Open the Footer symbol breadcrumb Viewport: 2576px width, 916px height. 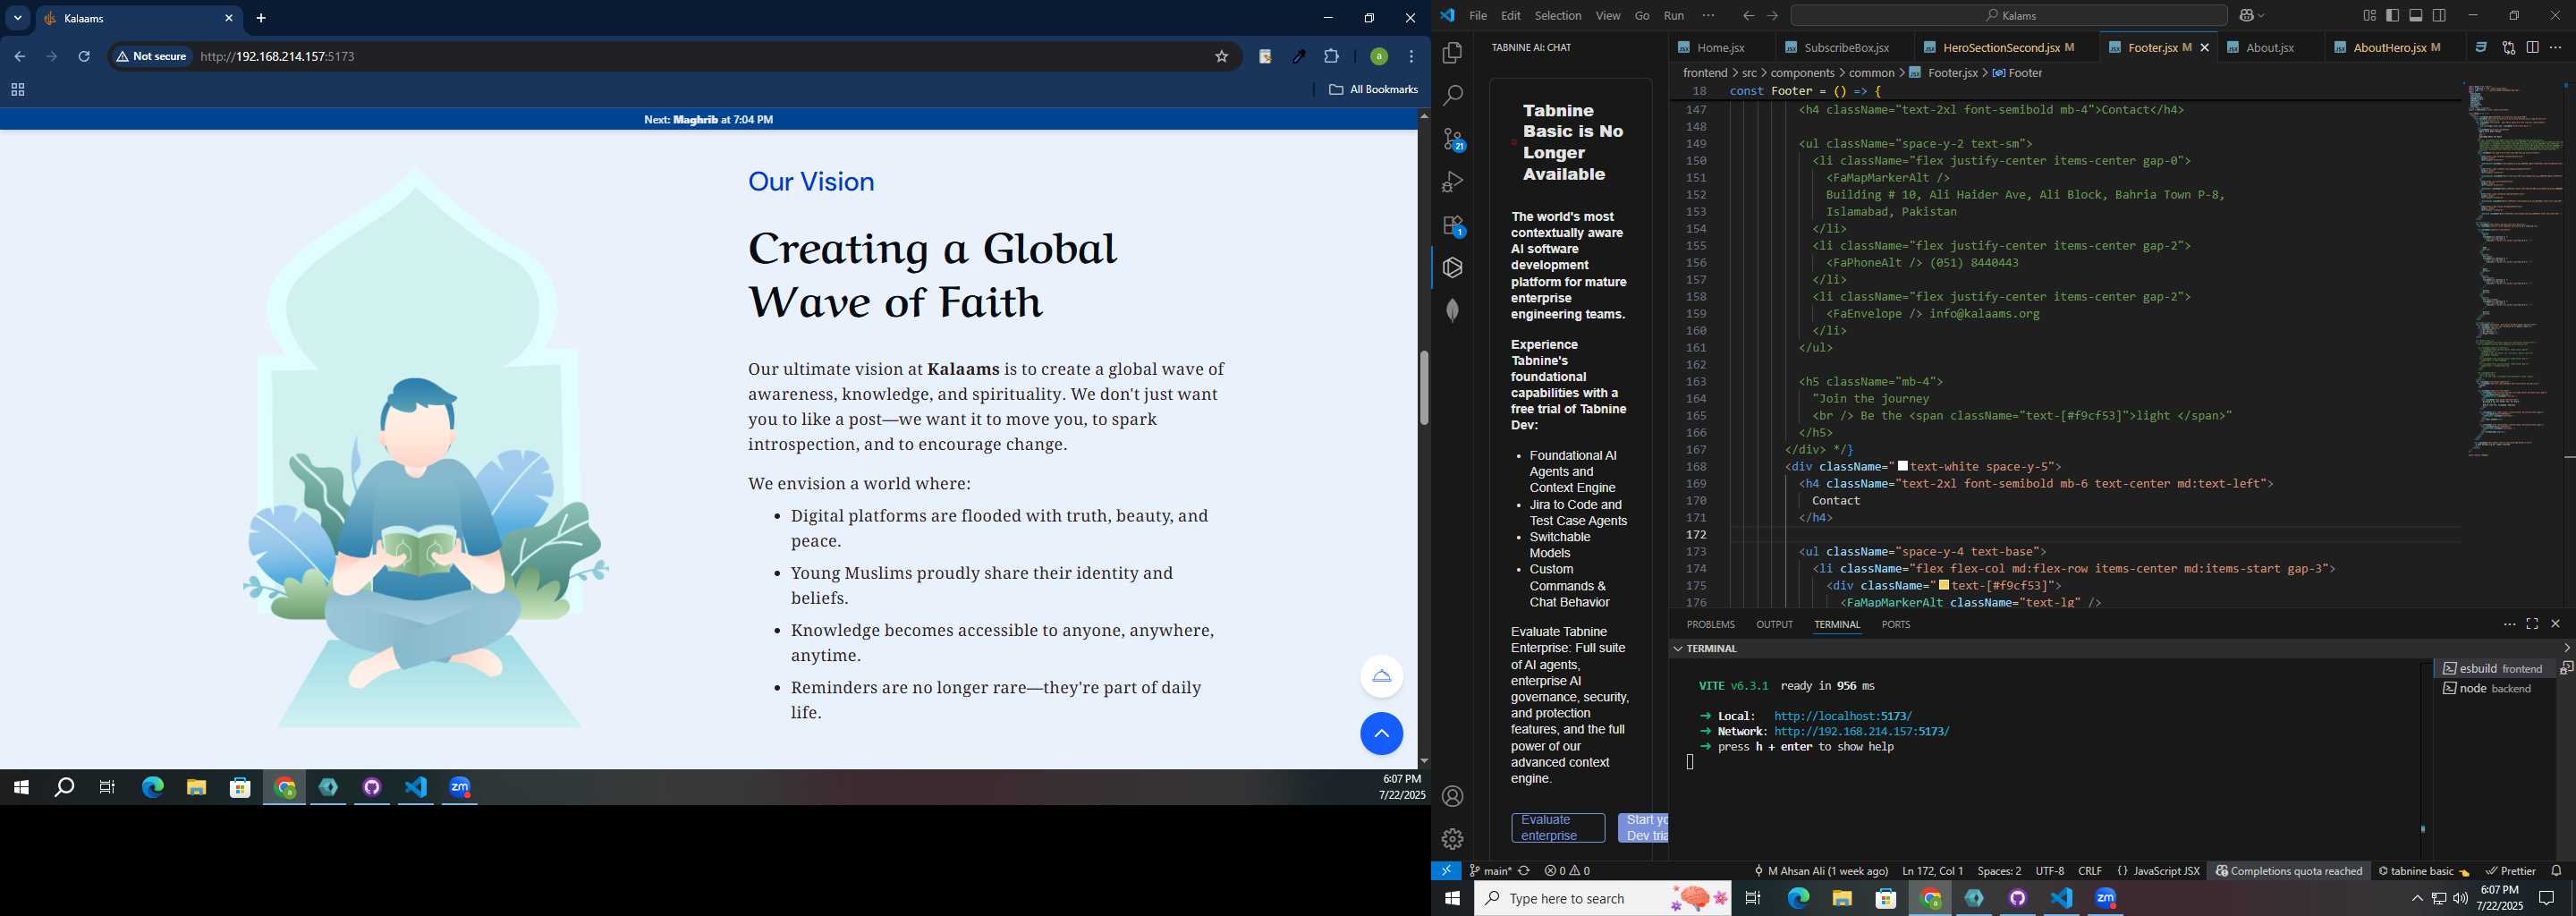click(x=2017, y=73)
